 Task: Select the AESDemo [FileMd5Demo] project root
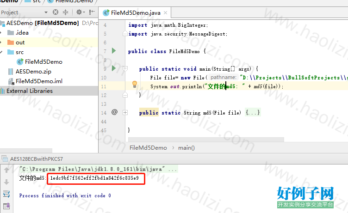(x=43, y=23)
